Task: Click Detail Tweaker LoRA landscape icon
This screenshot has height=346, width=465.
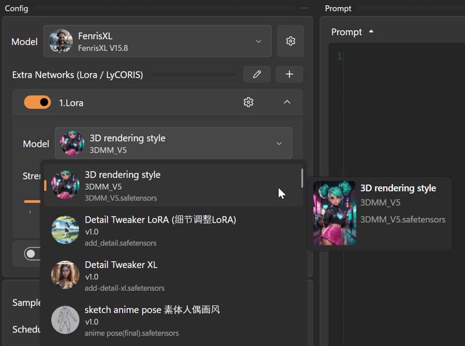Action: click(65, 230)
